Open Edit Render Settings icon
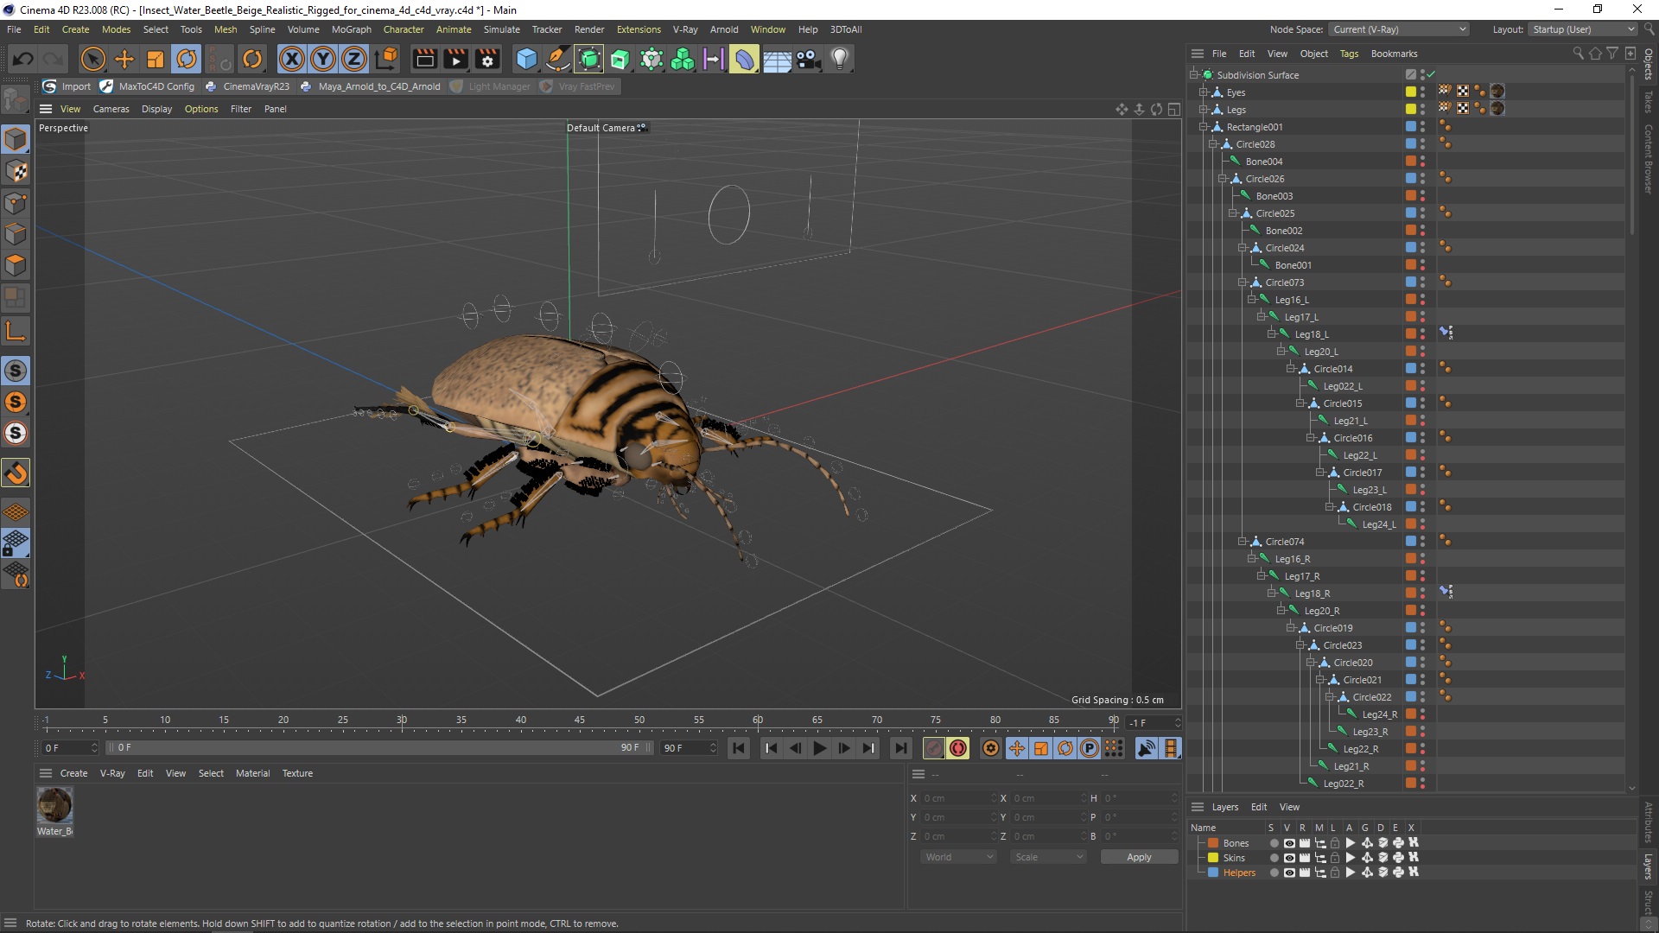1659x933 pixels. (x=487, y=59)
